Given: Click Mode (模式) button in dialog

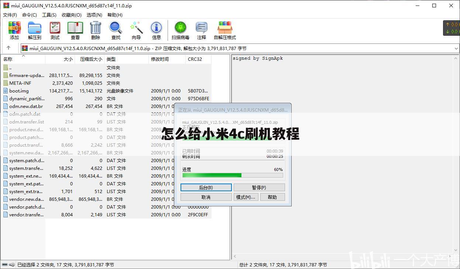Looking at the screenshot, I should [246, 197].
